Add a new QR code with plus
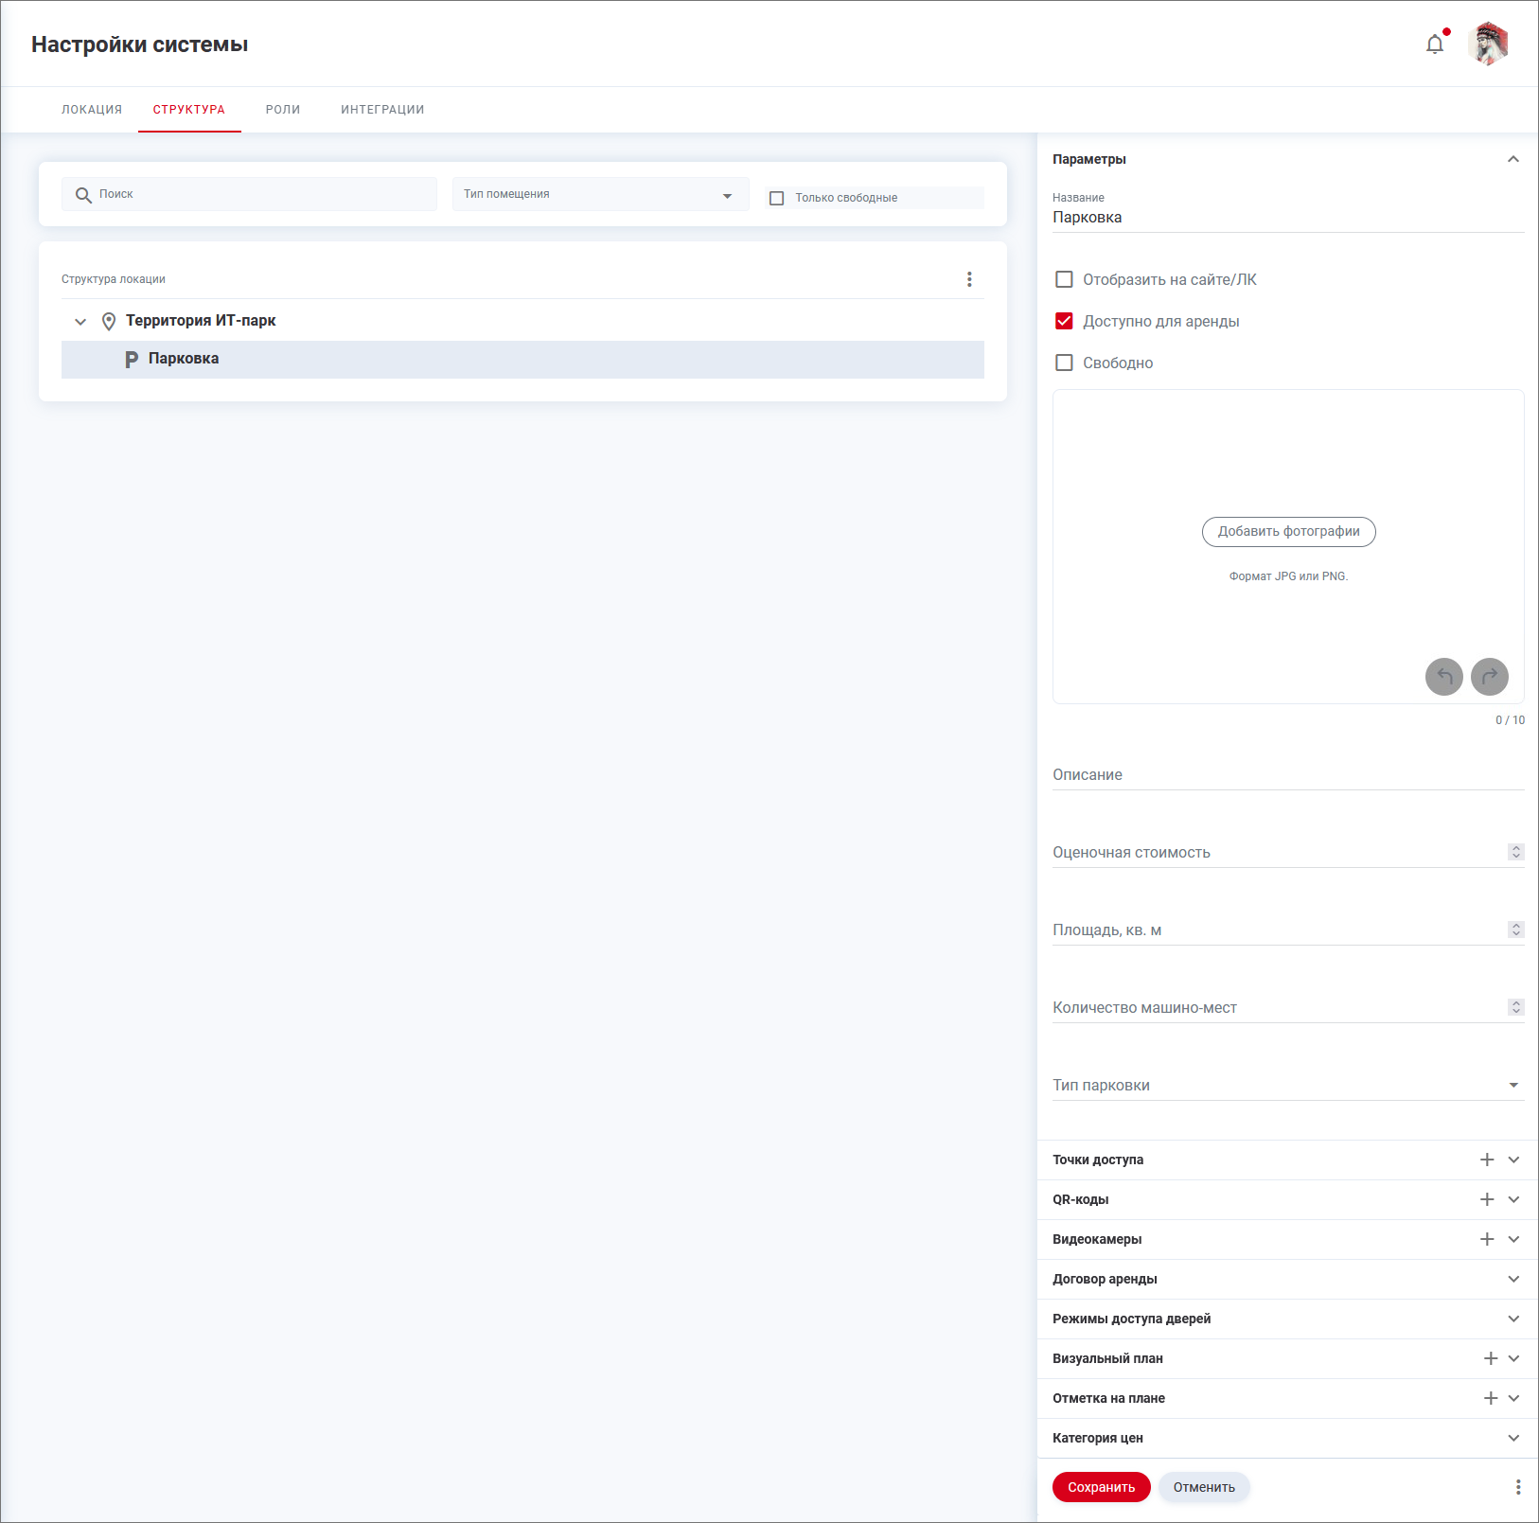Screen dimensions: 1539x1523 click(x=1487, y=1199)
